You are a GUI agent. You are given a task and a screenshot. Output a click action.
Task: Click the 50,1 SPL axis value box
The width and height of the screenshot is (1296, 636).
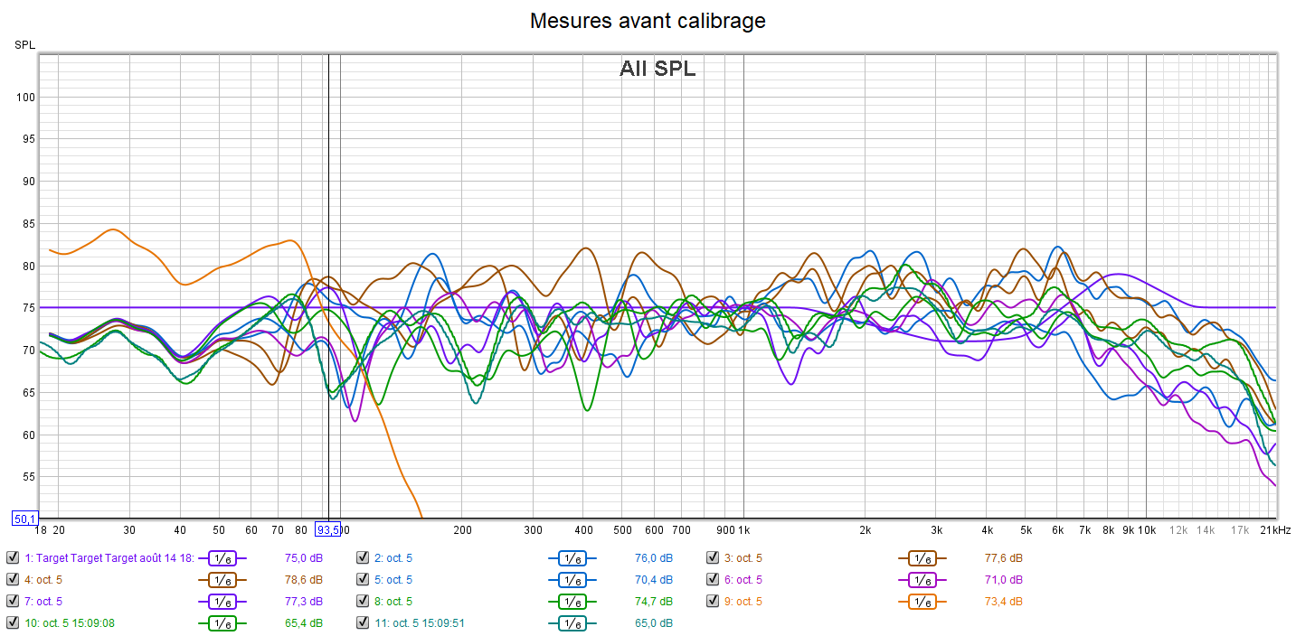tap(24, 519)
